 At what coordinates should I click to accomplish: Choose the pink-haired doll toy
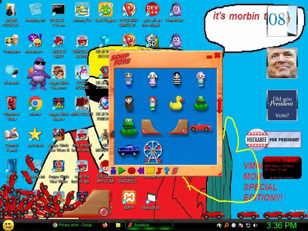click(200, 79)
